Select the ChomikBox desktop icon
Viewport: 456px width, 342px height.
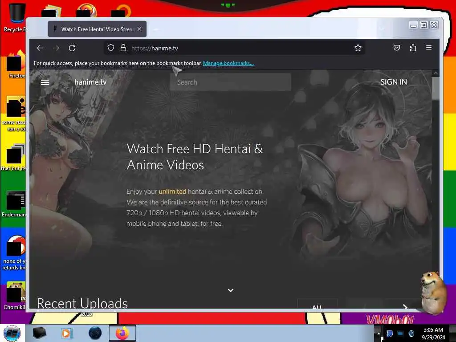[15, 296]
